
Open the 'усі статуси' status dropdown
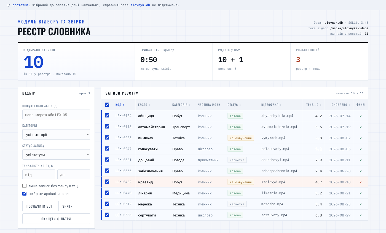(x=56, y=155)
